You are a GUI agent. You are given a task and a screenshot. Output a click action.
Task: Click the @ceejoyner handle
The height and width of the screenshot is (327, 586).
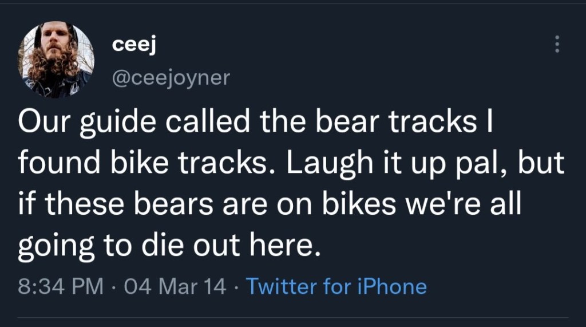(170, 76)
